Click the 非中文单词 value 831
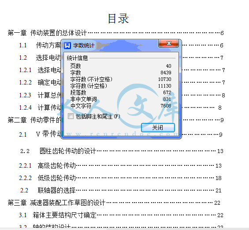The width and height of the screenshot is (249, 230). 167,99
